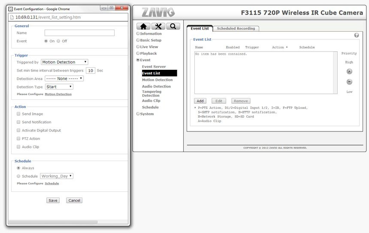The width and height of the screenshot is (369, 233).
Task: Click the event list vertical scrollbar
Action: tap(336, 72)
